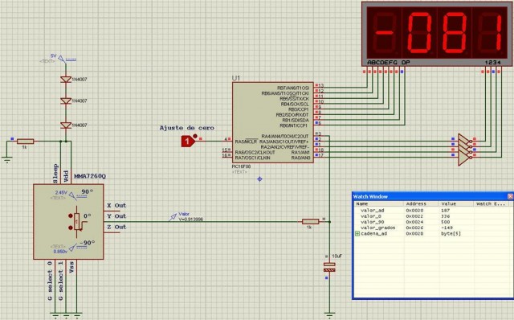The image size is (514, 320).
Task: Select the valor_grados watch row
Action: 434,228
